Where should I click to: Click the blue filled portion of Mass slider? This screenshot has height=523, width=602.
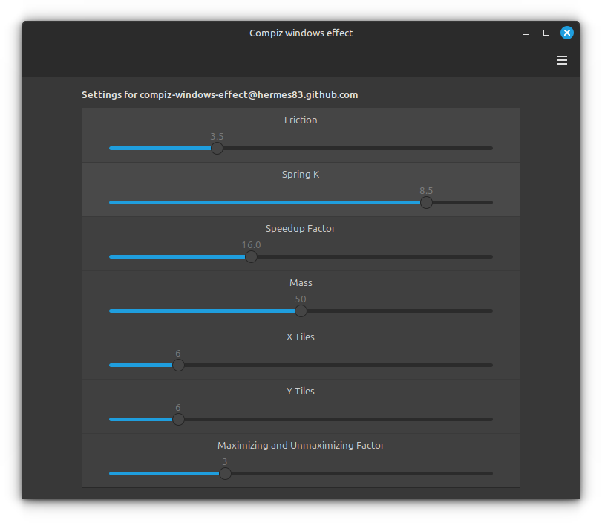(x=200, y=311)
